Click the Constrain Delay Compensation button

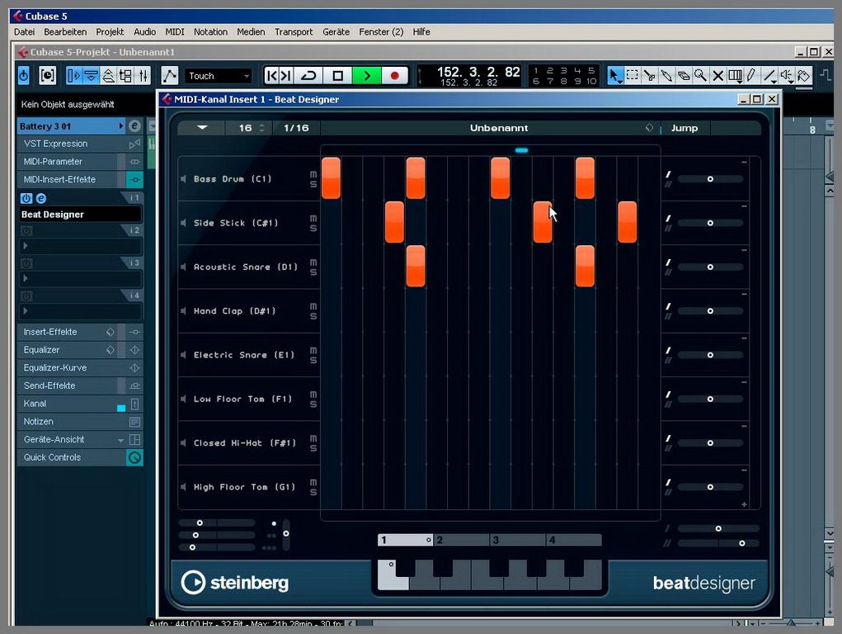point(47,76)
